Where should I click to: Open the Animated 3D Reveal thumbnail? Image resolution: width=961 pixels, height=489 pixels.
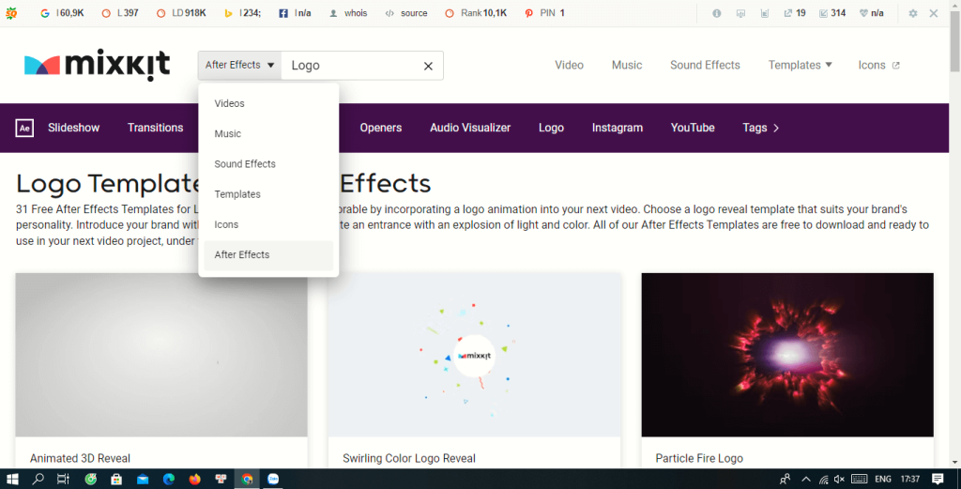click(161, 355)
